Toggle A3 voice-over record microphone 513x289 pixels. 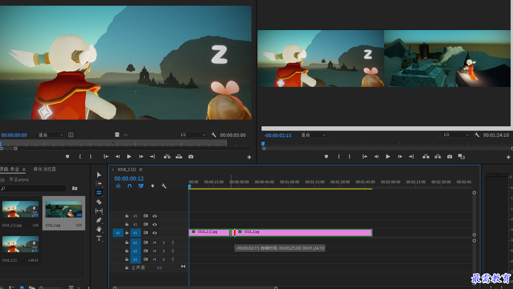click(x=173, y=259)
